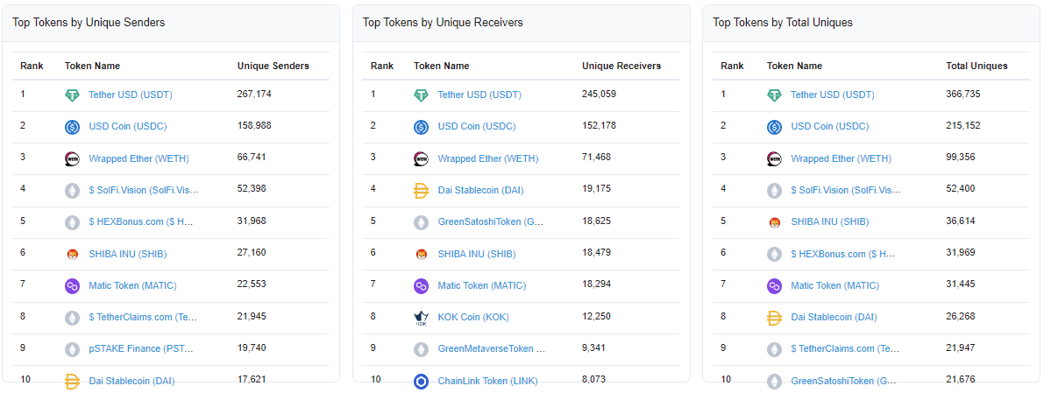Viewport: 1044px width, 393px height.
Task: Click the Top Tokens by Total Uniques title
Action: (782, 23)
